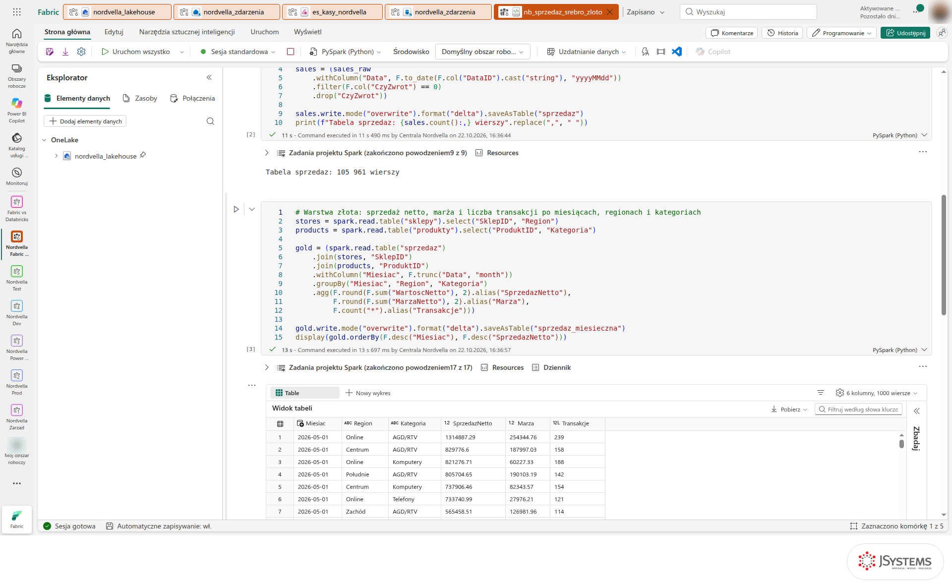
Task: Switch to Zasoby explorer tab
Action: pyautogui.click(x=140, y=98)
